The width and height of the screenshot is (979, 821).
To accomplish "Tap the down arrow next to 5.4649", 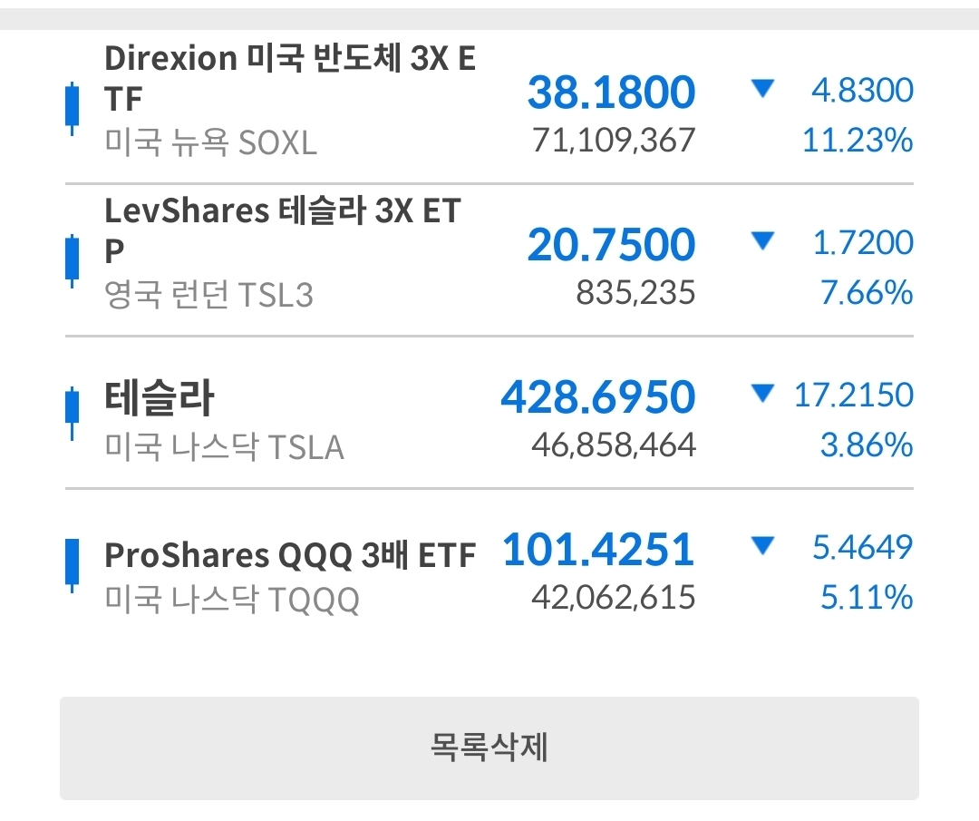I will click(762, 546).
